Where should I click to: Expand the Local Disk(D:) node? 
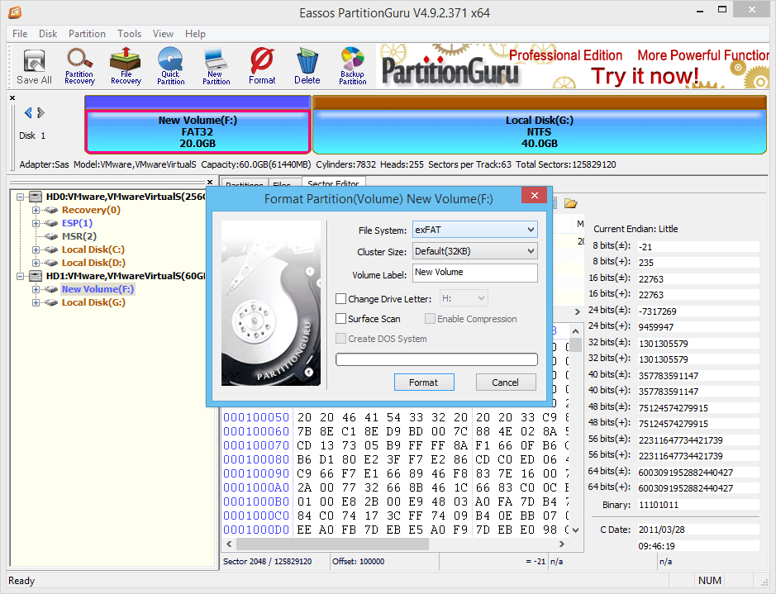click(36, 263)
